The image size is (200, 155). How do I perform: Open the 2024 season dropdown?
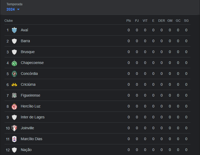pyautogui.click(x=11, y=9)
